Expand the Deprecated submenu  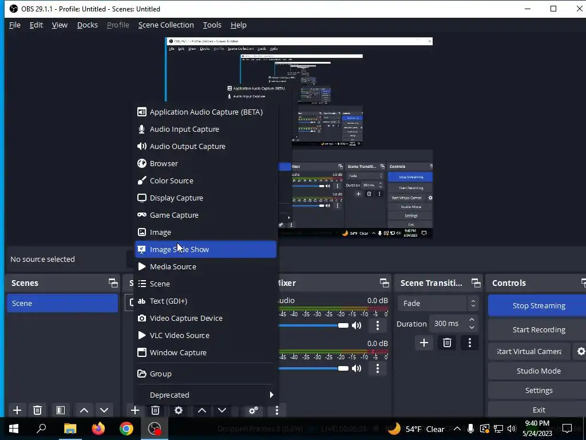pyautogui.click(x=205, y=395)
